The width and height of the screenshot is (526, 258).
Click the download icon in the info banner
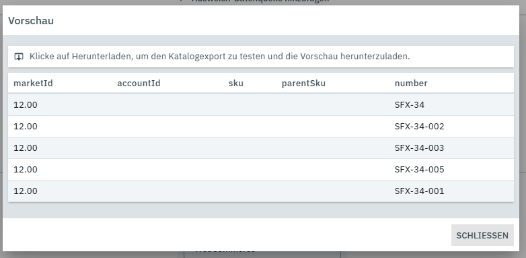(19, 57)
